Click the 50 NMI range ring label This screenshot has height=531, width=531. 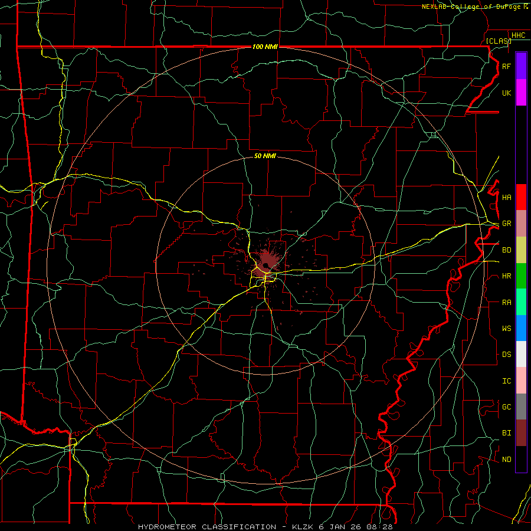pos(265,156)
